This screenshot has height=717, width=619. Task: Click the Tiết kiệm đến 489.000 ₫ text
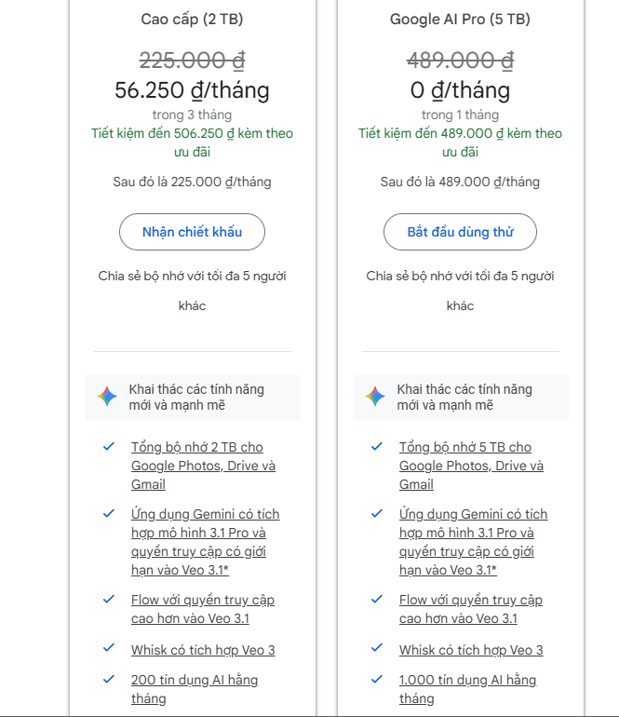click(460, 142)
